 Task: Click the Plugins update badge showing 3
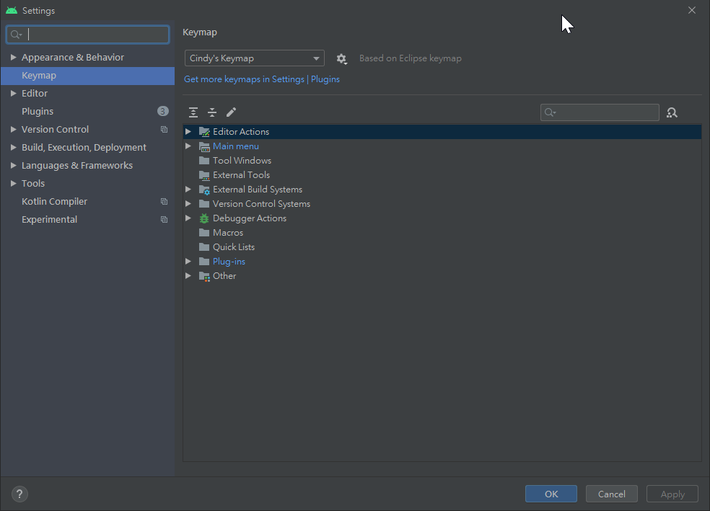(x=162, y=111)
